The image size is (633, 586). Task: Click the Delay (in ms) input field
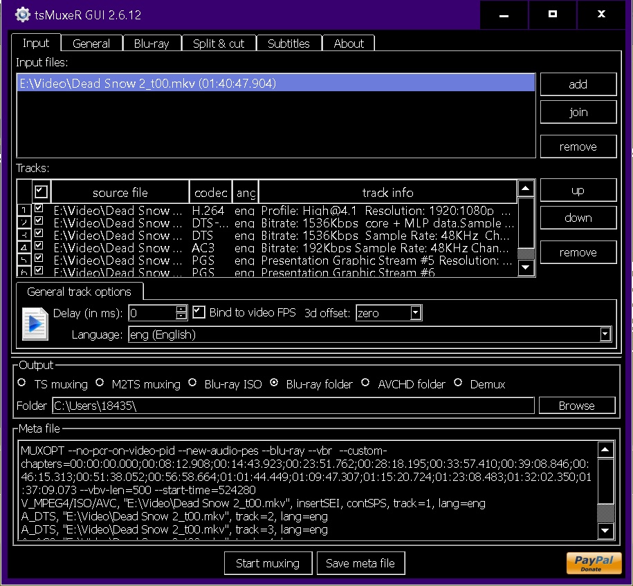click(x=153, y=313)
